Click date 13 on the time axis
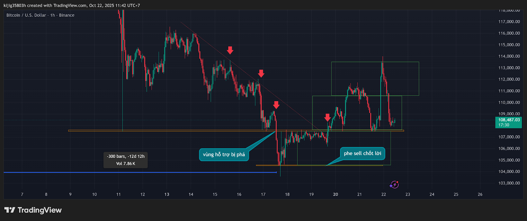Image resolution: width=527 pixels, height=221 pixels. pyautogui.click(x=167, y=194)
